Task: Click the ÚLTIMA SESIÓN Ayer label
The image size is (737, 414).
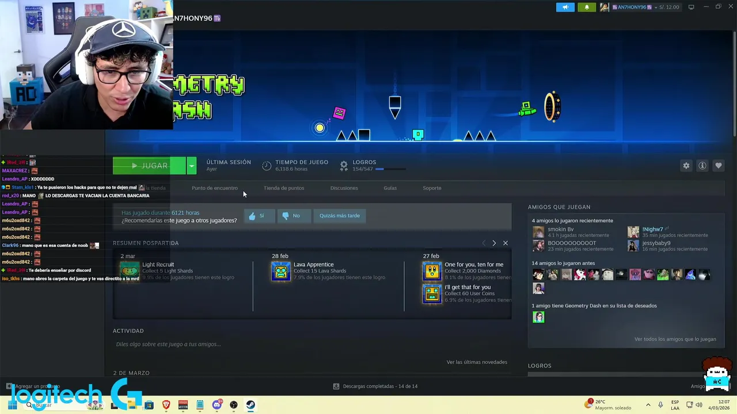Action: point(229,166)
